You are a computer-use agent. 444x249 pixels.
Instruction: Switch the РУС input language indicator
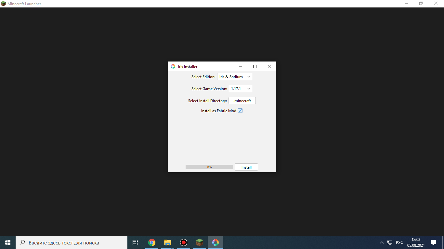pyautogui.click(x=399, y=243)
